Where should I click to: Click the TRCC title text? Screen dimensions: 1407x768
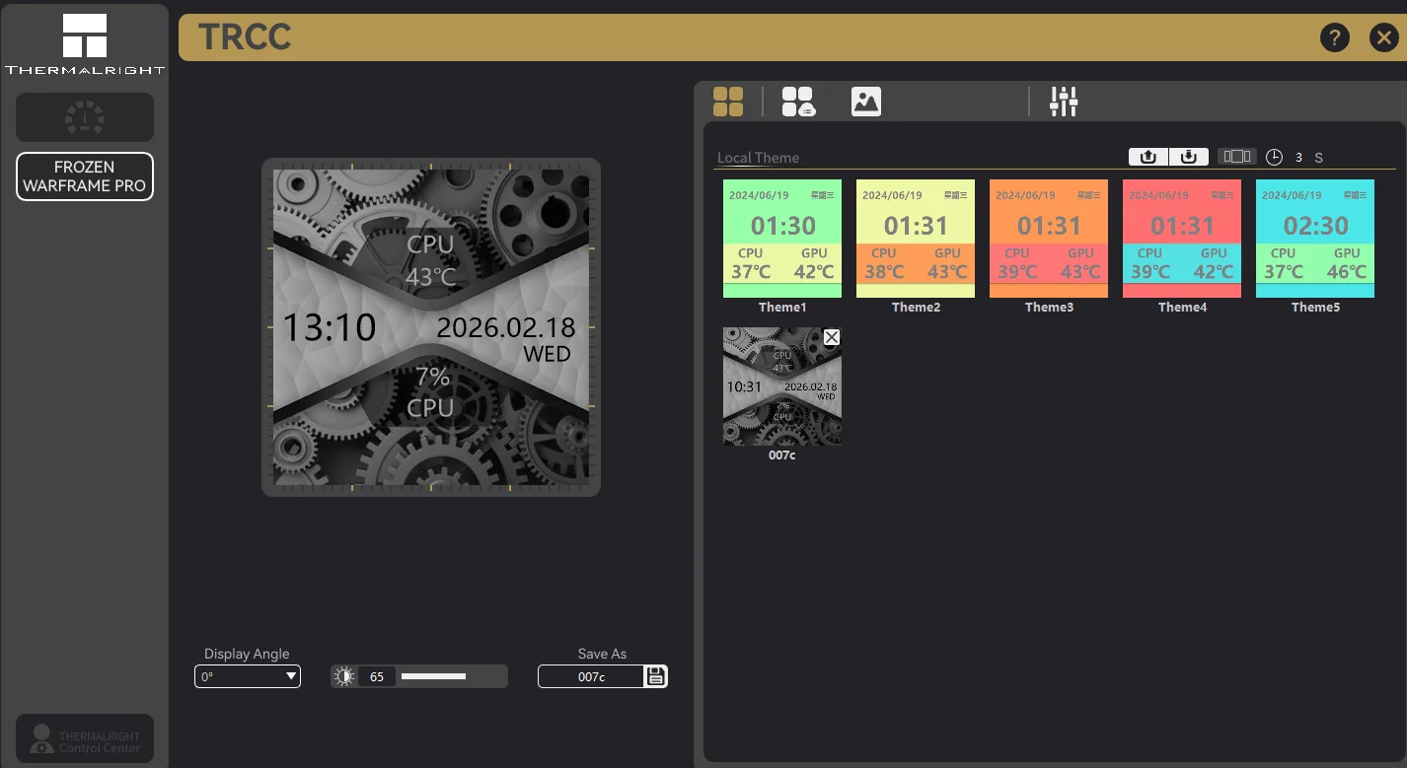(245, 37)
